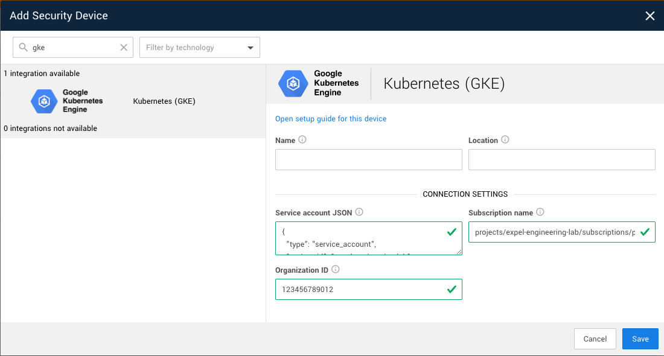Click the Service account JSON textarea
Image resolution: width=664 pixels, height=356 pixels.
pos(368,238)
